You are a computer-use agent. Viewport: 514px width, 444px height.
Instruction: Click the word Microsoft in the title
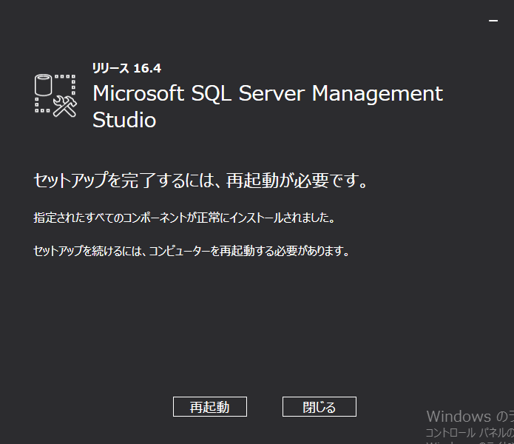pyautogui.click(x=138, y=94)
